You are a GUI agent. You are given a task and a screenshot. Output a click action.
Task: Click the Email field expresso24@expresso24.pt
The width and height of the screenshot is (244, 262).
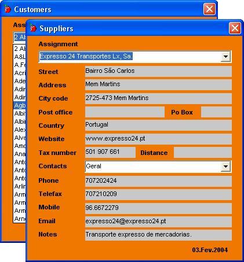tap(158, 222)
